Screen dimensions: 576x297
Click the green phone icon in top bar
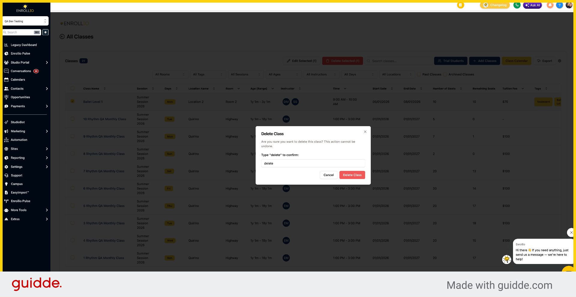point(517,5)
